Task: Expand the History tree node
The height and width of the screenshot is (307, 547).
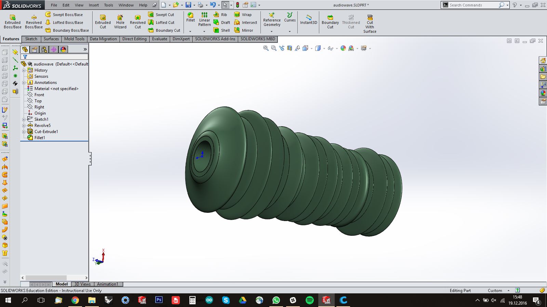Action: point(24,70)
